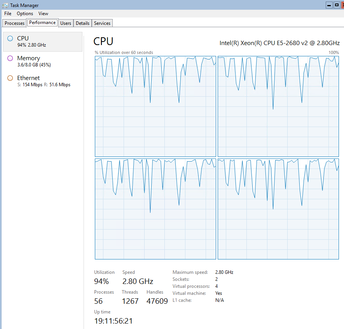This screenshot has height=329, width=344.
Task: Switch to the Services tab
Action: coord(102,23)
